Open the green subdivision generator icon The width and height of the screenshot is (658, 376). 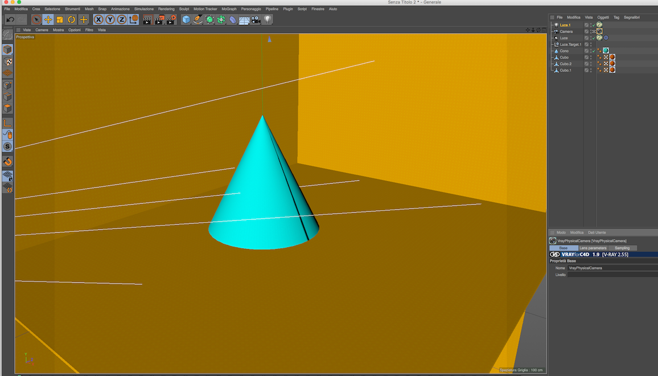pos(209,19)
